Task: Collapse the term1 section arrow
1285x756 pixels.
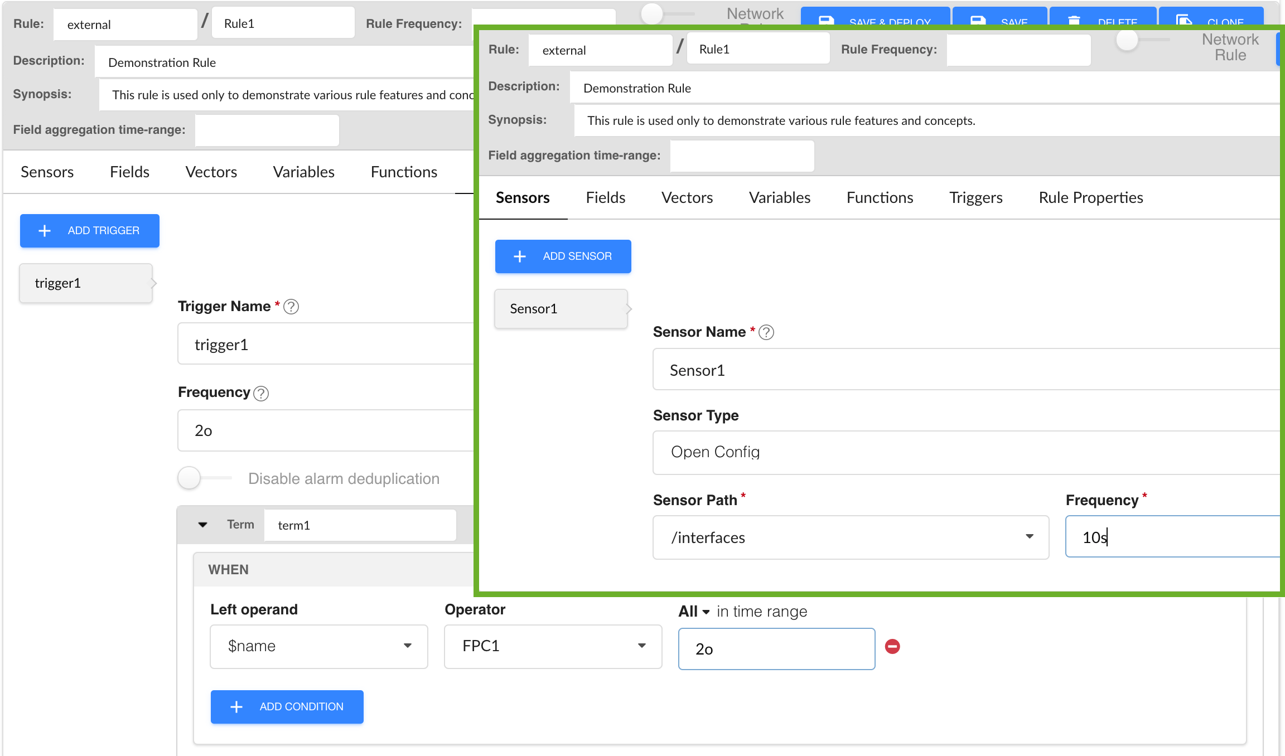Action: click(x=203, y=525)
